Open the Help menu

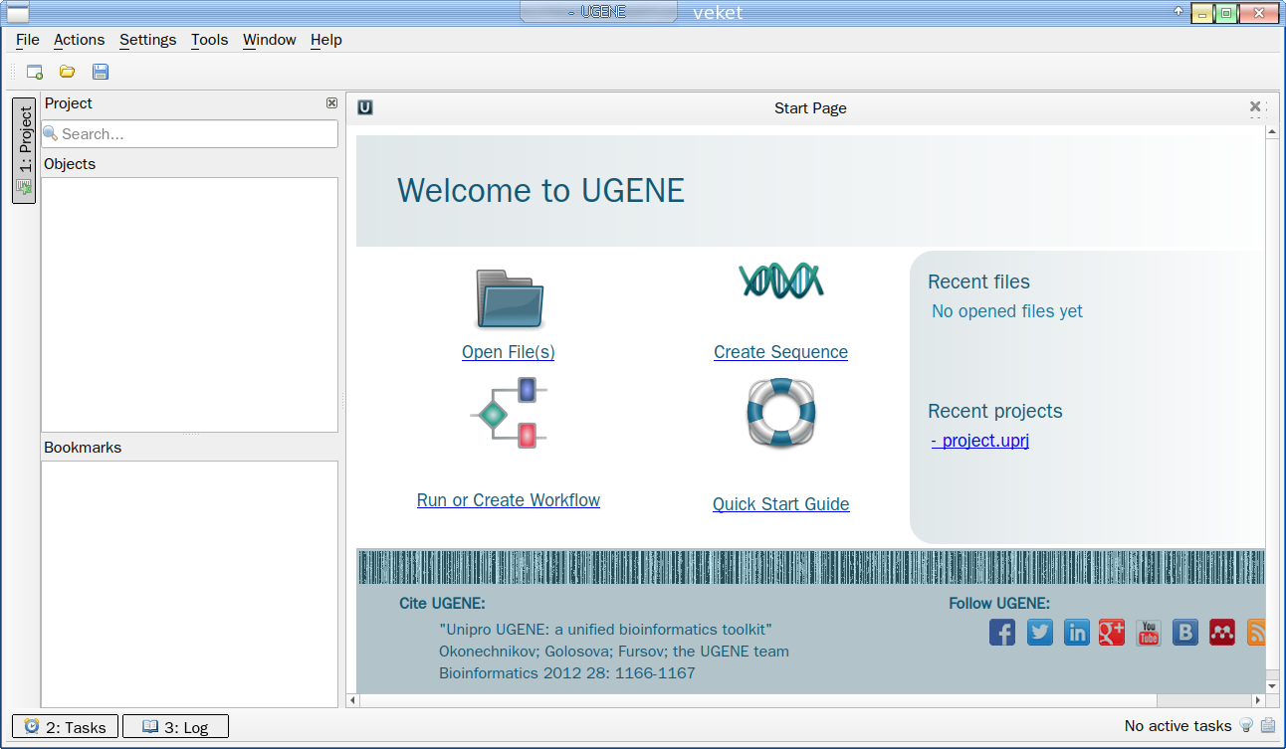(325, 40)
